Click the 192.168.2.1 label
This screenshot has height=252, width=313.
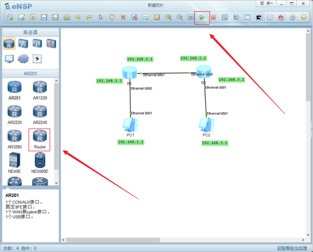point(140,59)
